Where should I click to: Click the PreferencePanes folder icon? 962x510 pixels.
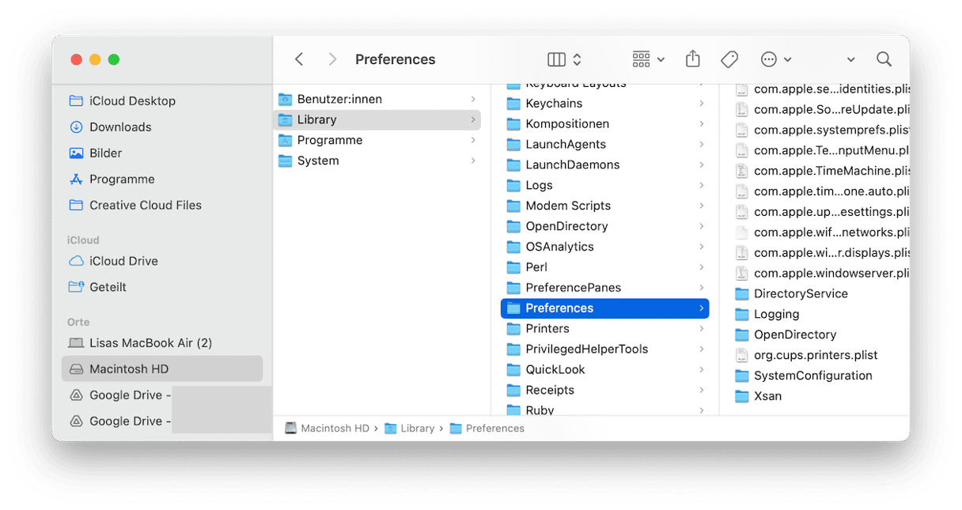click(x=513, y=288)
